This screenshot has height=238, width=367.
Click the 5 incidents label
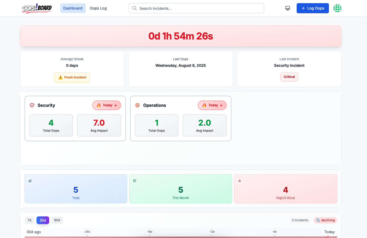pos(300,220)
